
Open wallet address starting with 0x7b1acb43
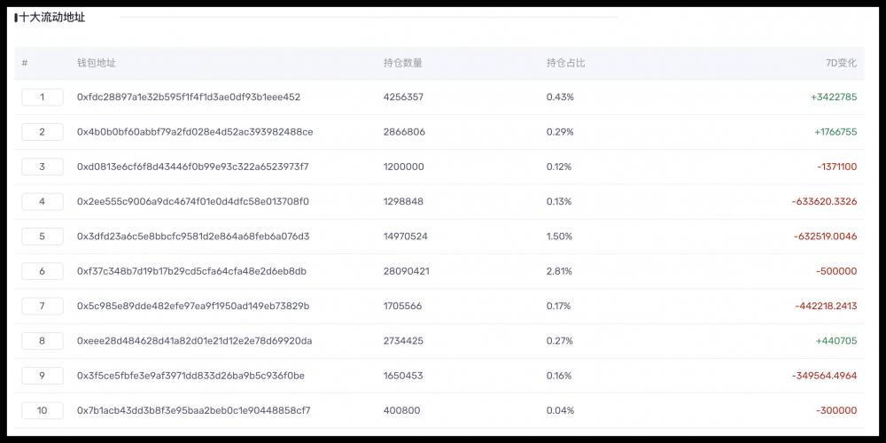tap(193, 411)
